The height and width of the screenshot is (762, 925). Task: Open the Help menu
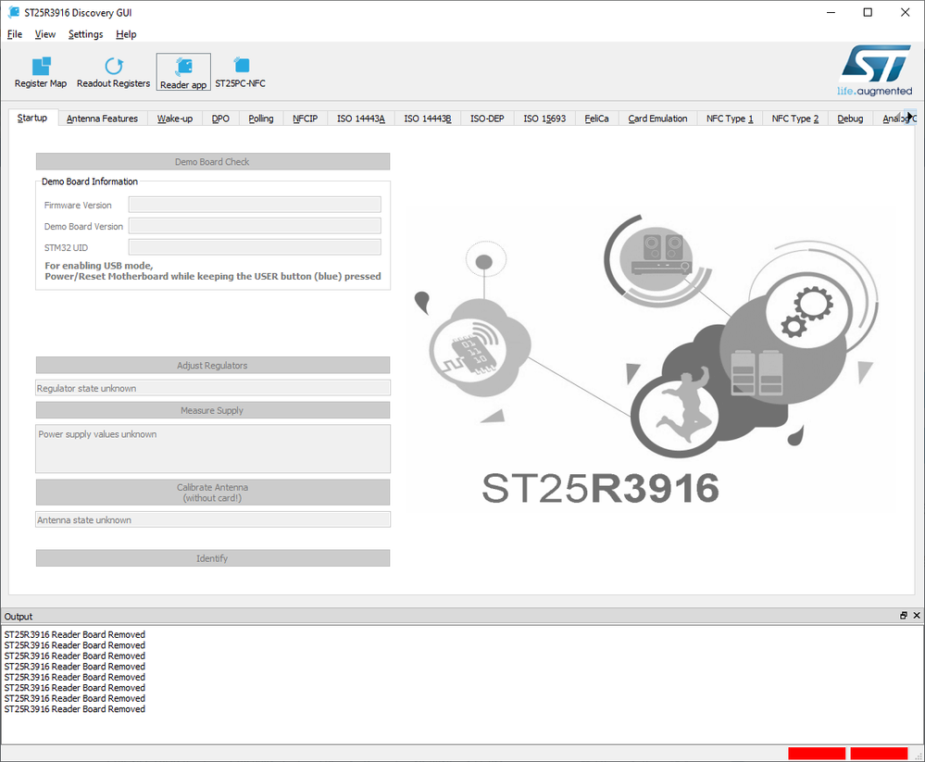126,34
